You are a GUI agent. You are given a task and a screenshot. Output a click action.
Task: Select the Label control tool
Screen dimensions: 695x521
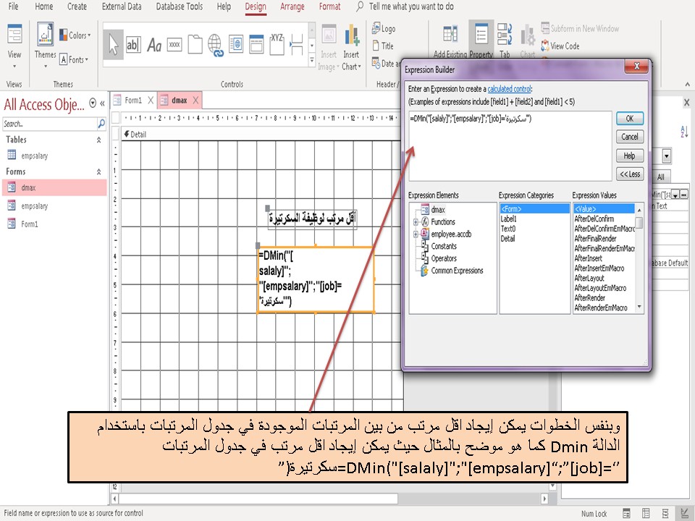[154, 45]
